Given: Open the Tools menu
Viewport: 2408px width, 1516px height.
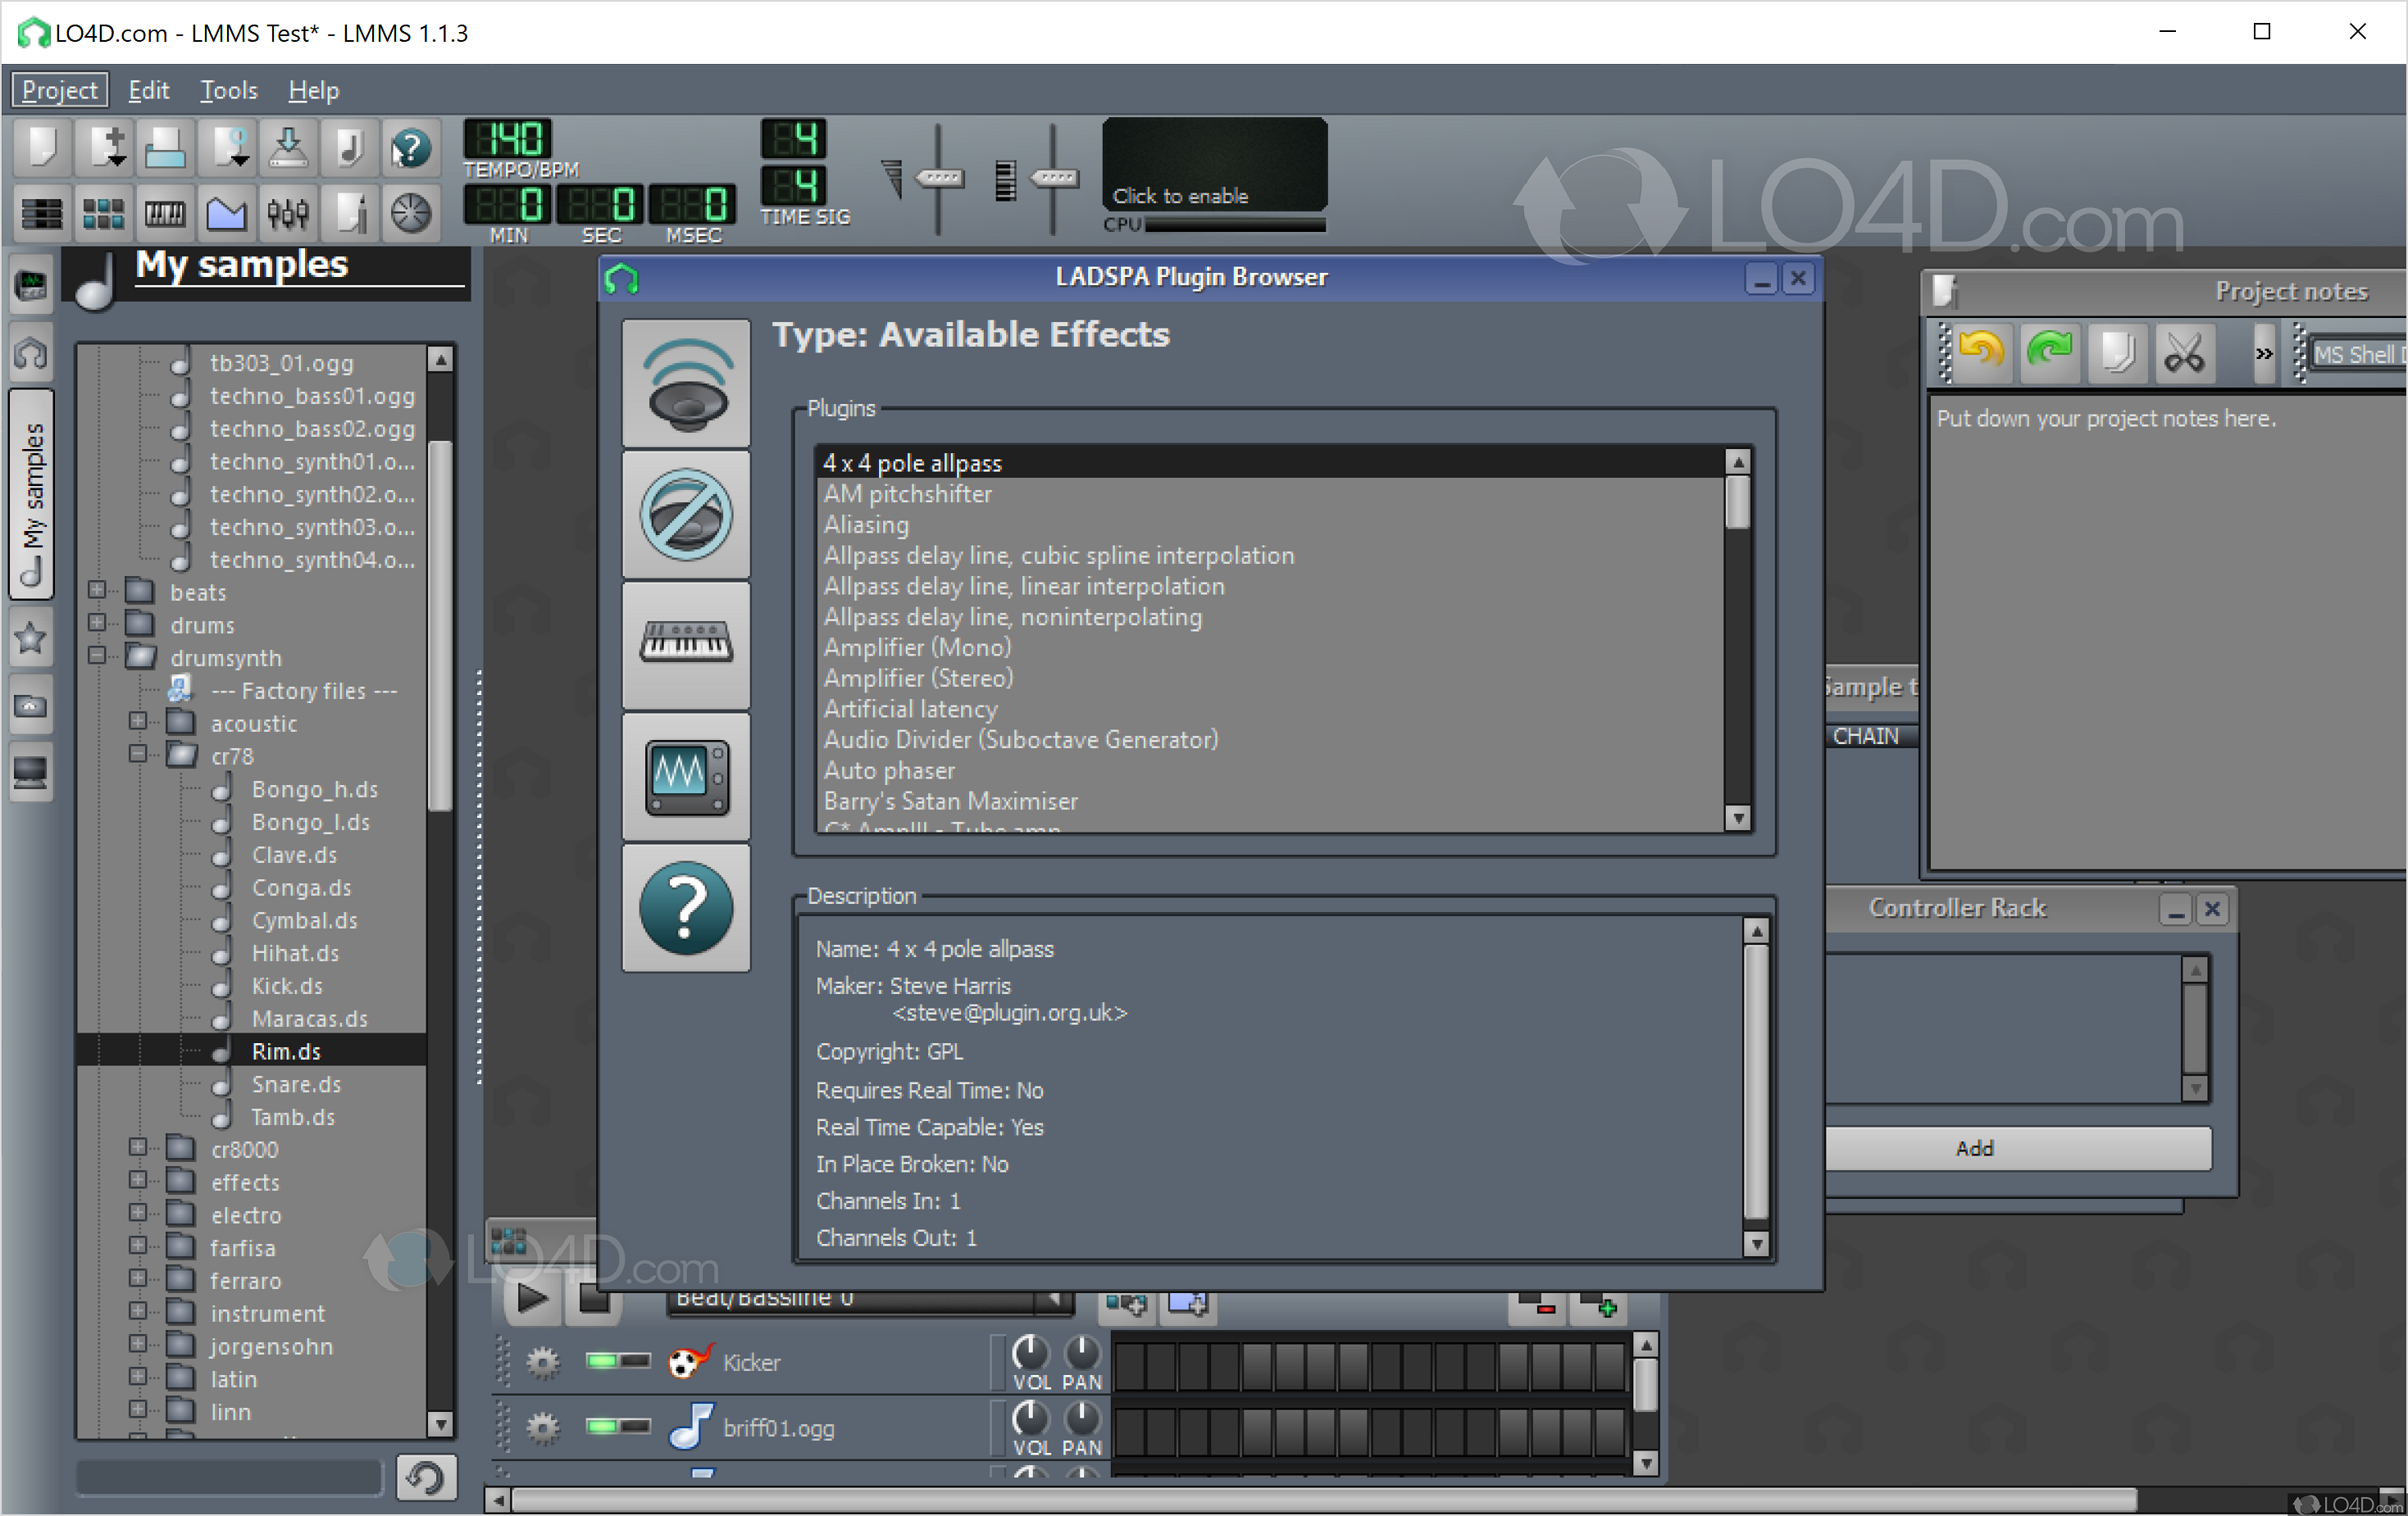Looking at the screenshot, I should click(228, 90).
